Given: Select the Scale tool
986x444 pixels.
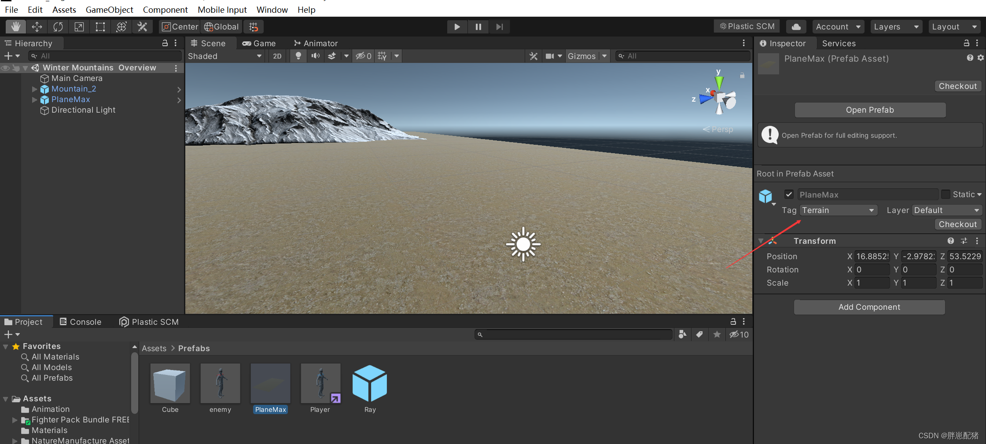Looking at the screenshot, I should [79, 26].
